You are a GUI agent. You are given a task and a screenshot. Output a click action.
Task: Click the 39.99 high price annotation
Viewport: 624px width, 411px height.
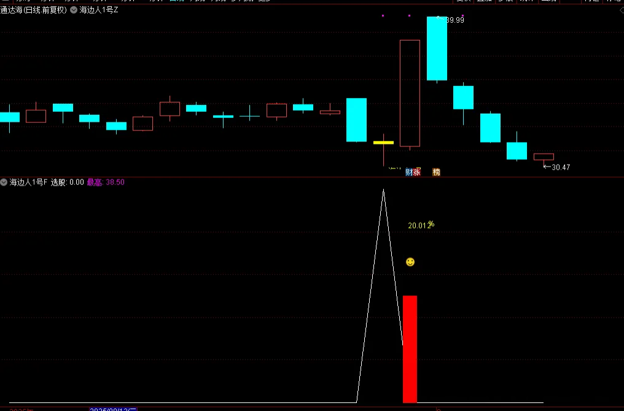pos(454,20)
